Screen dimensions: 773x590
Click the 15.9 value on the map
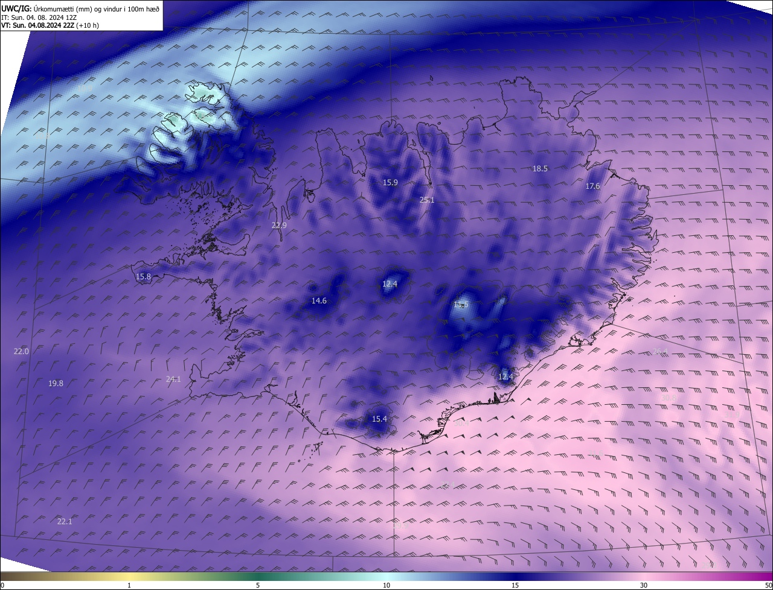pos(391,182)
